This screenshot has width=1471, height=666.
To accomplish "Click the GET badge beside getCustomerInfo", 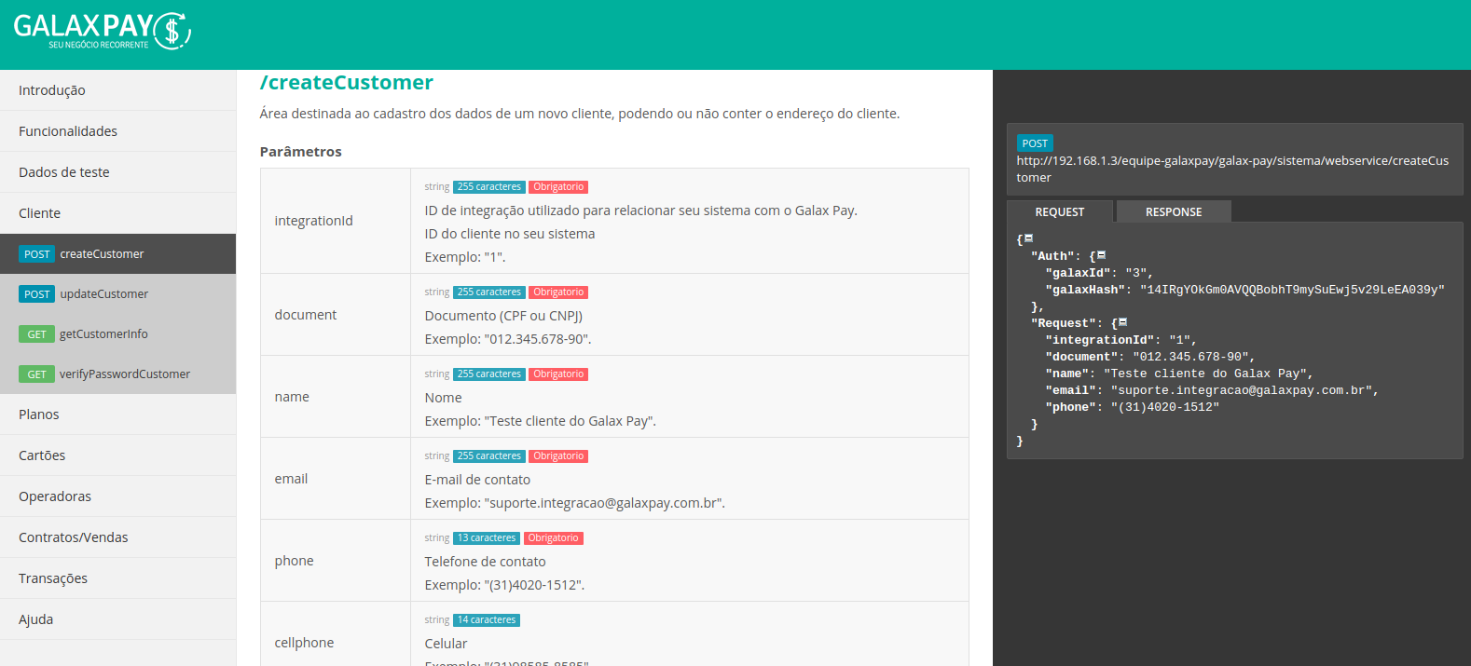I will (36, 334).
